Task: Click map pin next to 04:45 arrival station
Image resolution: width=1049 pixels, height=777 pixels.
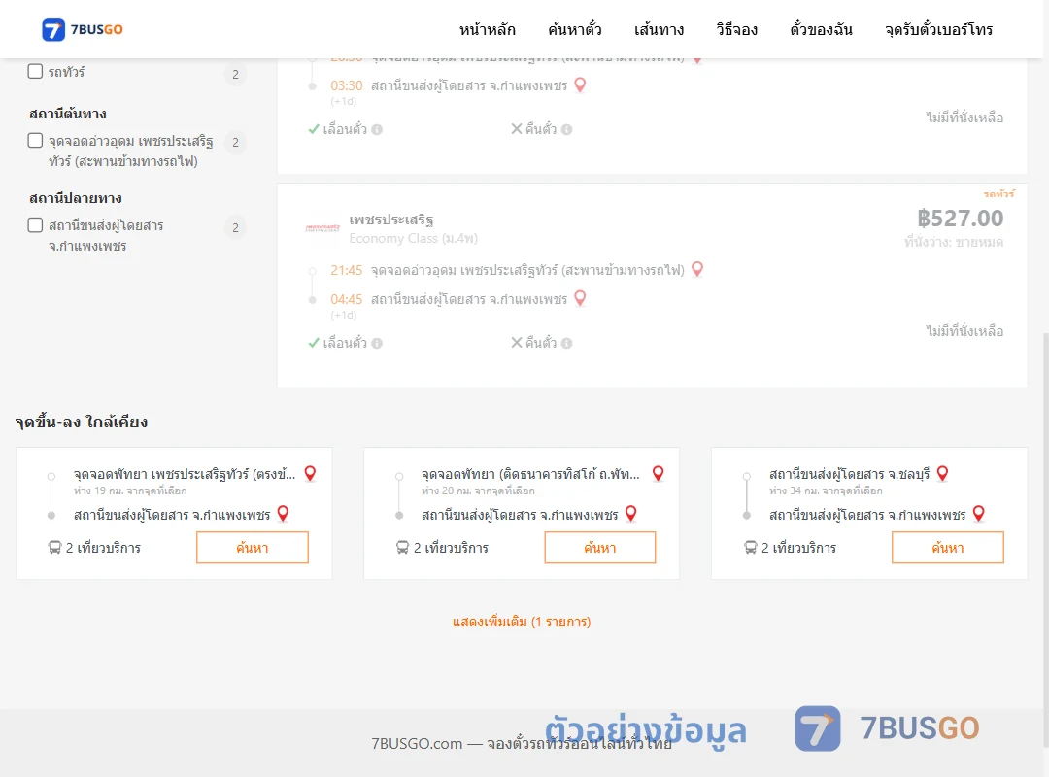Action: click(x=580, y=298)
